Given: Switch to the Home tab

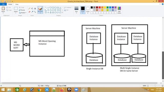Looking at the screenshot, I should point(10,4).
